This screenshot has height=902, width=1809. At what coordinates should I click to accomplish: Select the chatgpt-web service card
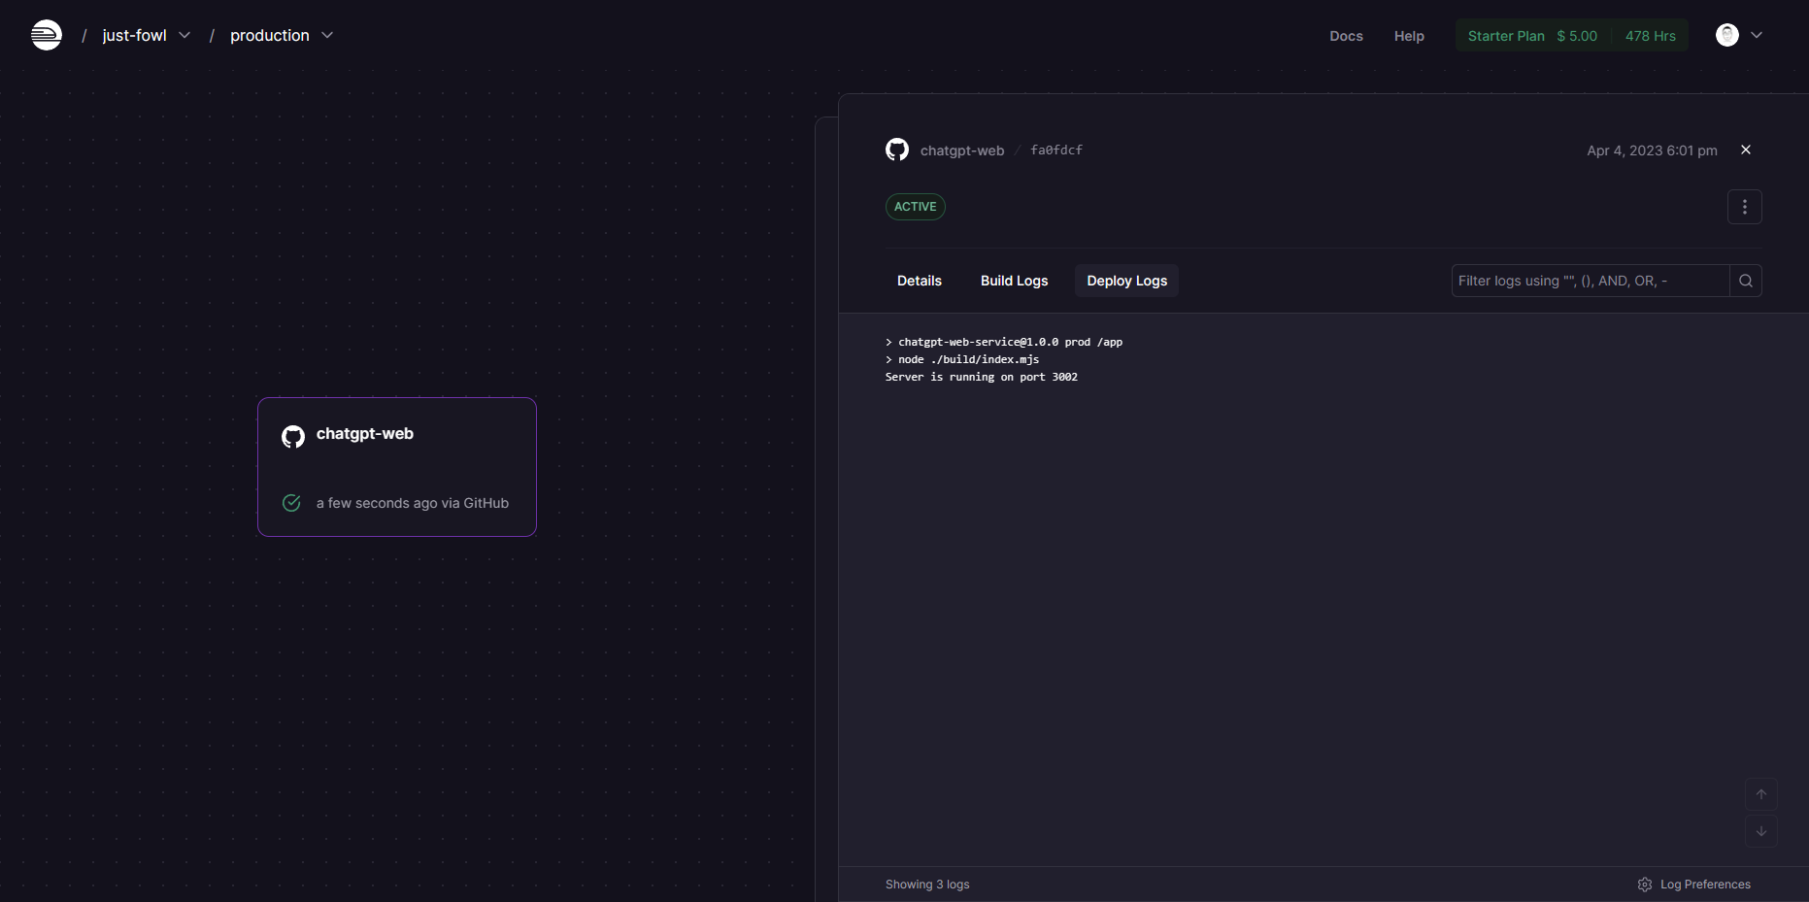tap(397, 467)
